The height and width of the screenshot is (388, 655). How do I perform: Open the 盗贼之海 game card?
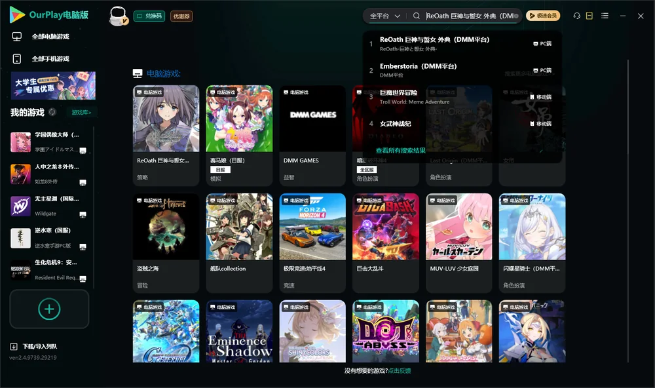(166, 243)
